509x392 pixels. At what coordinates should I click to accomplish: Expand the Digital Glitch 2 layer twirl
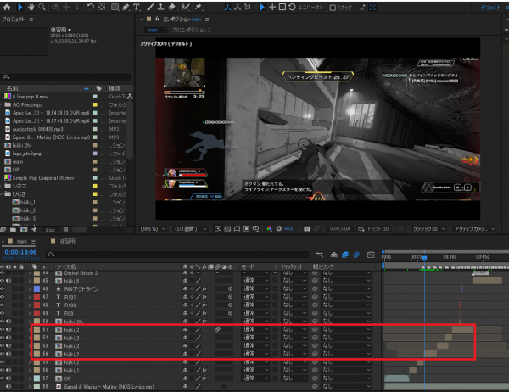(x=30, y=273)
